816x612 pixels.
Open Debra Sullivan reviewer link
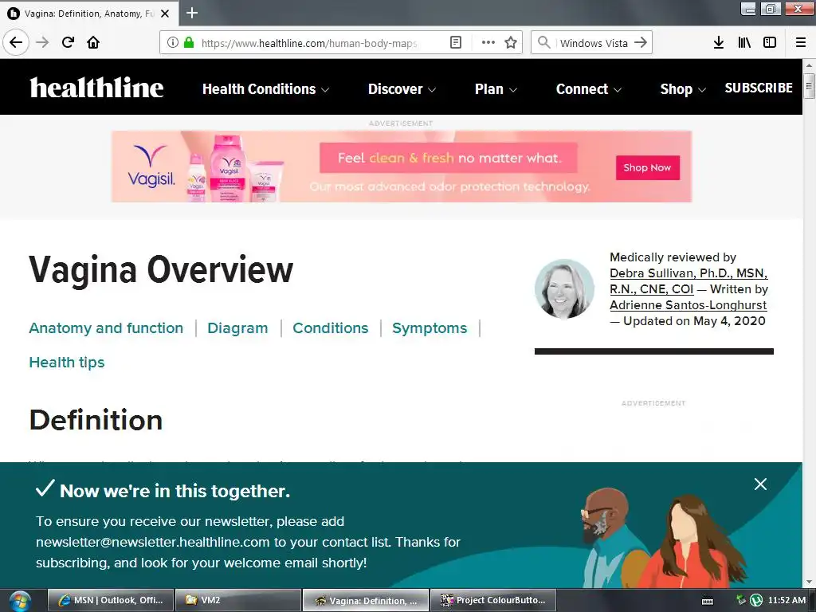pos(688,281)
